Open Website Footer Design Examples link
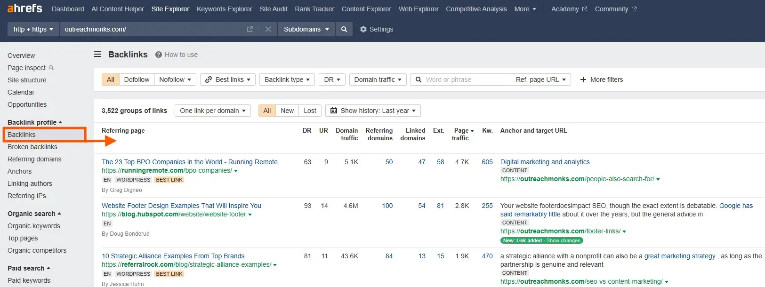This screenshot has height=287, width=765. [x=181, y=206]
